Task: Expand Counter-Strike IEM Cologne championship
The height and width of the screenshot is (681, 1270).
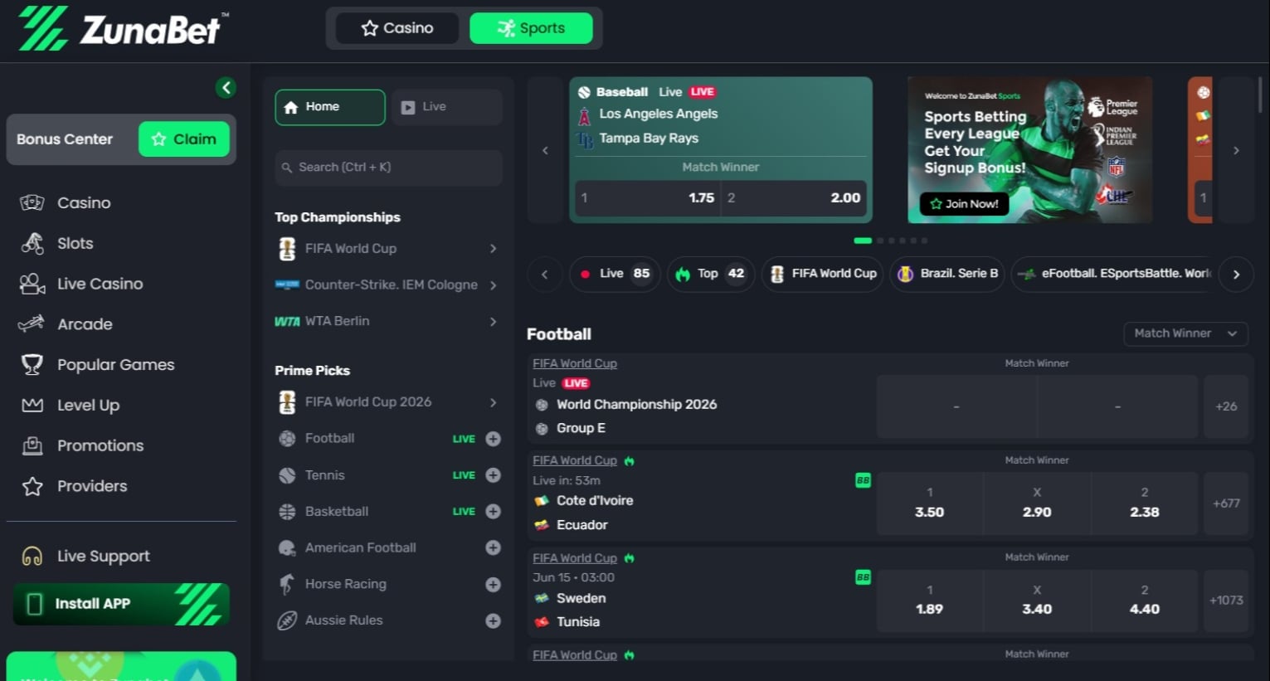Action: [x=493, y=285]
